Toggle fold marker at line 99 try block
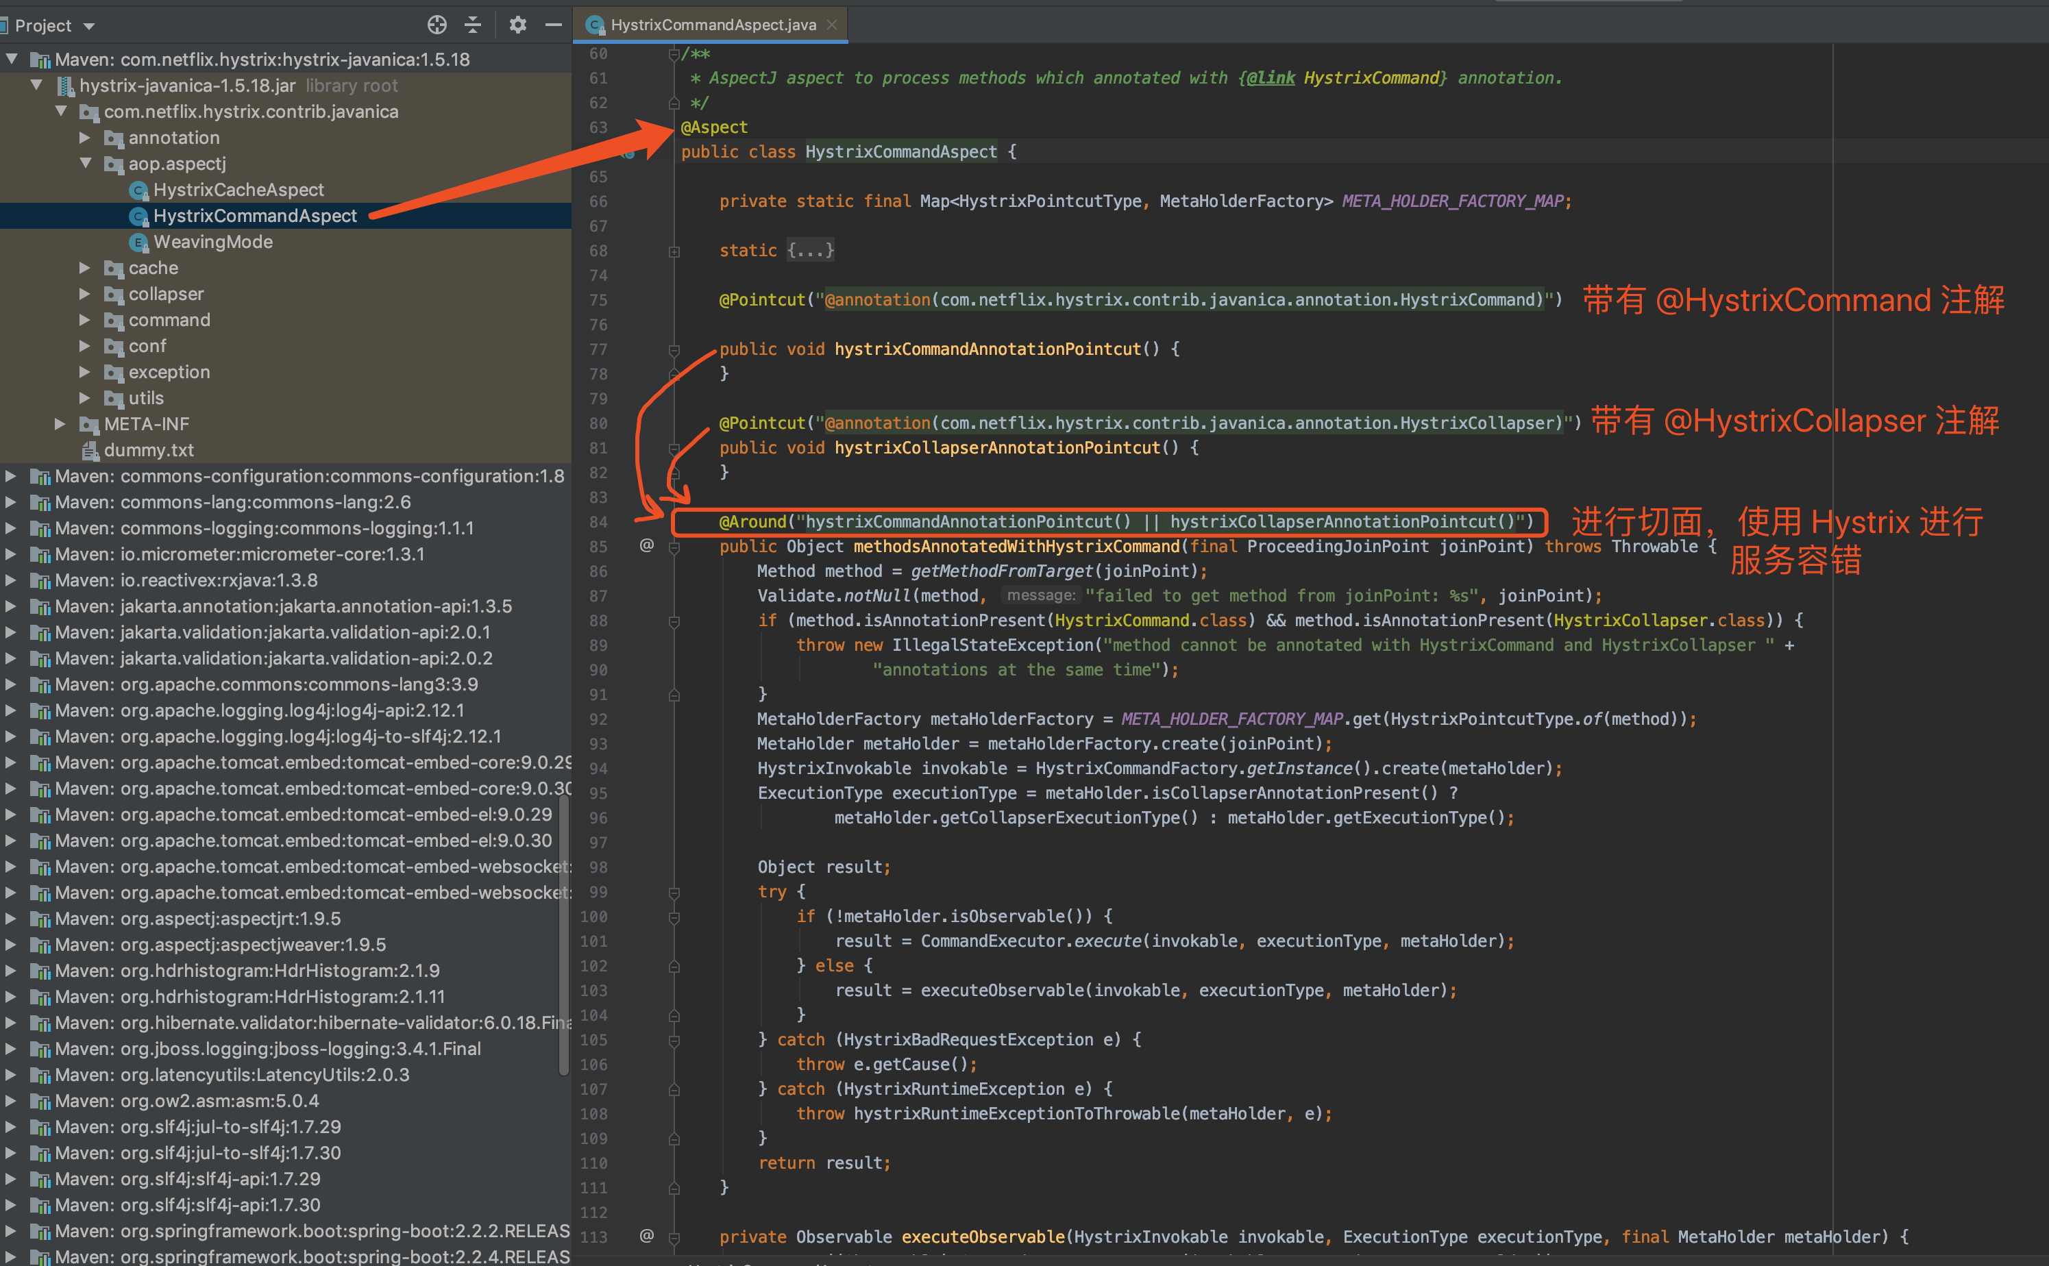The height and width of the screenshot is (1266, 2049). pos(674,893)
